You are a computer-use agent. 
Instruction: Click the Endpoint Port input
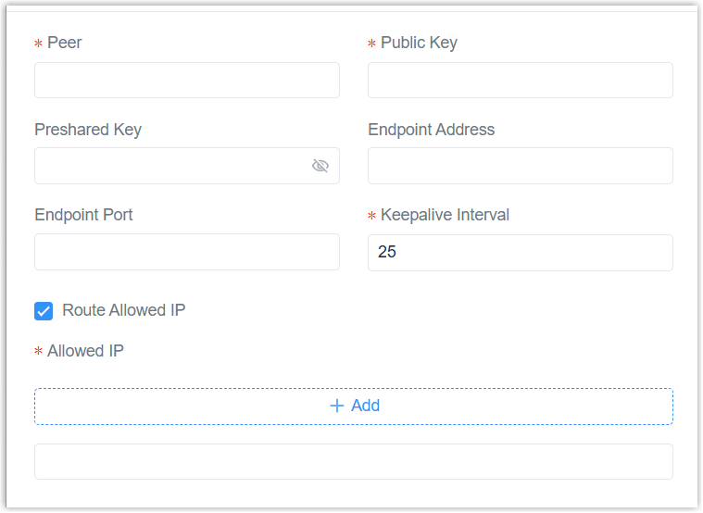[x=186, y=252]
